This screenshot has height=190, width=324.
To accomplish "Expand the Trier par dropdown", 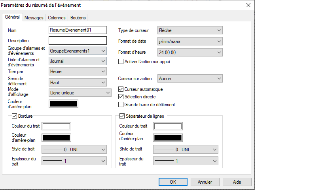I will 78,71.
